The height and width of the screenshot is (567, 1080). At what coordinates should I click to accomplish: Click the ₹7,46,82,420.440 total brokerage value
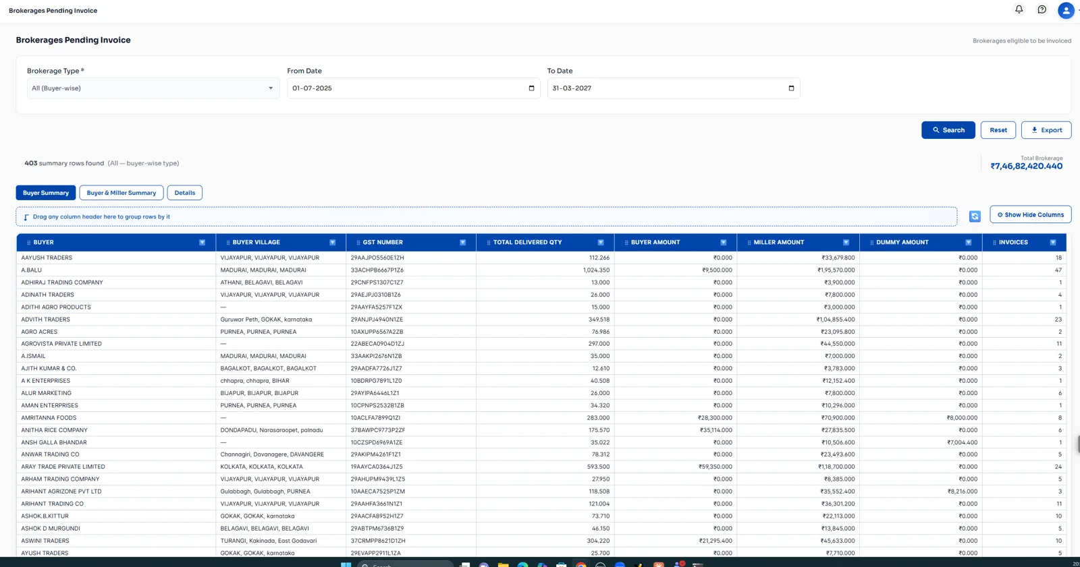point(1026,167)
